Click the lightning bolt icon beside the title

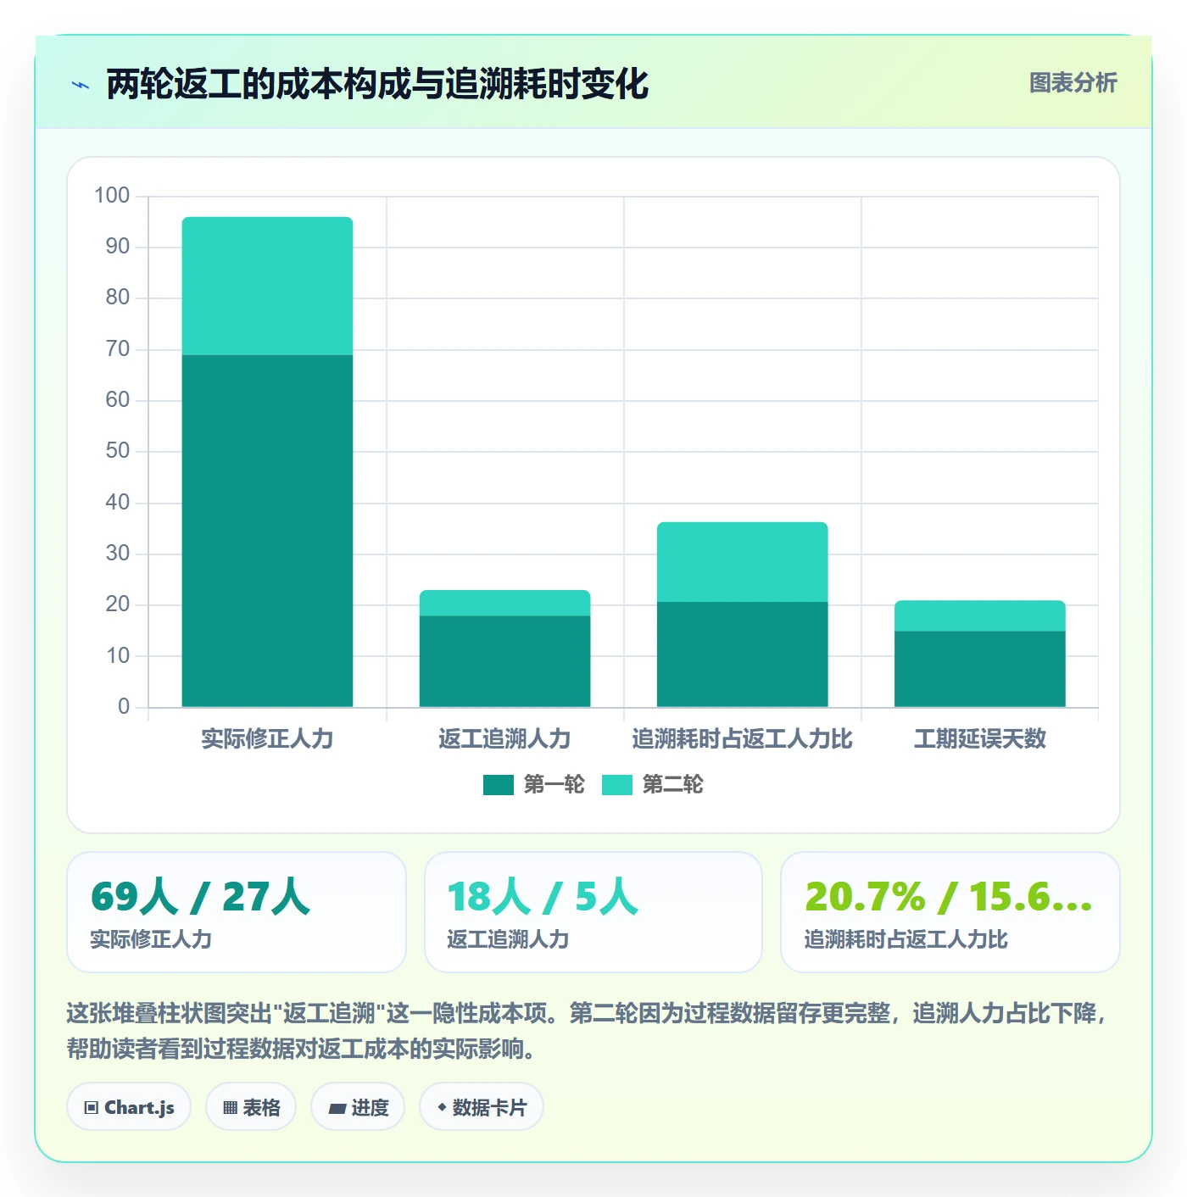(81, 85)
